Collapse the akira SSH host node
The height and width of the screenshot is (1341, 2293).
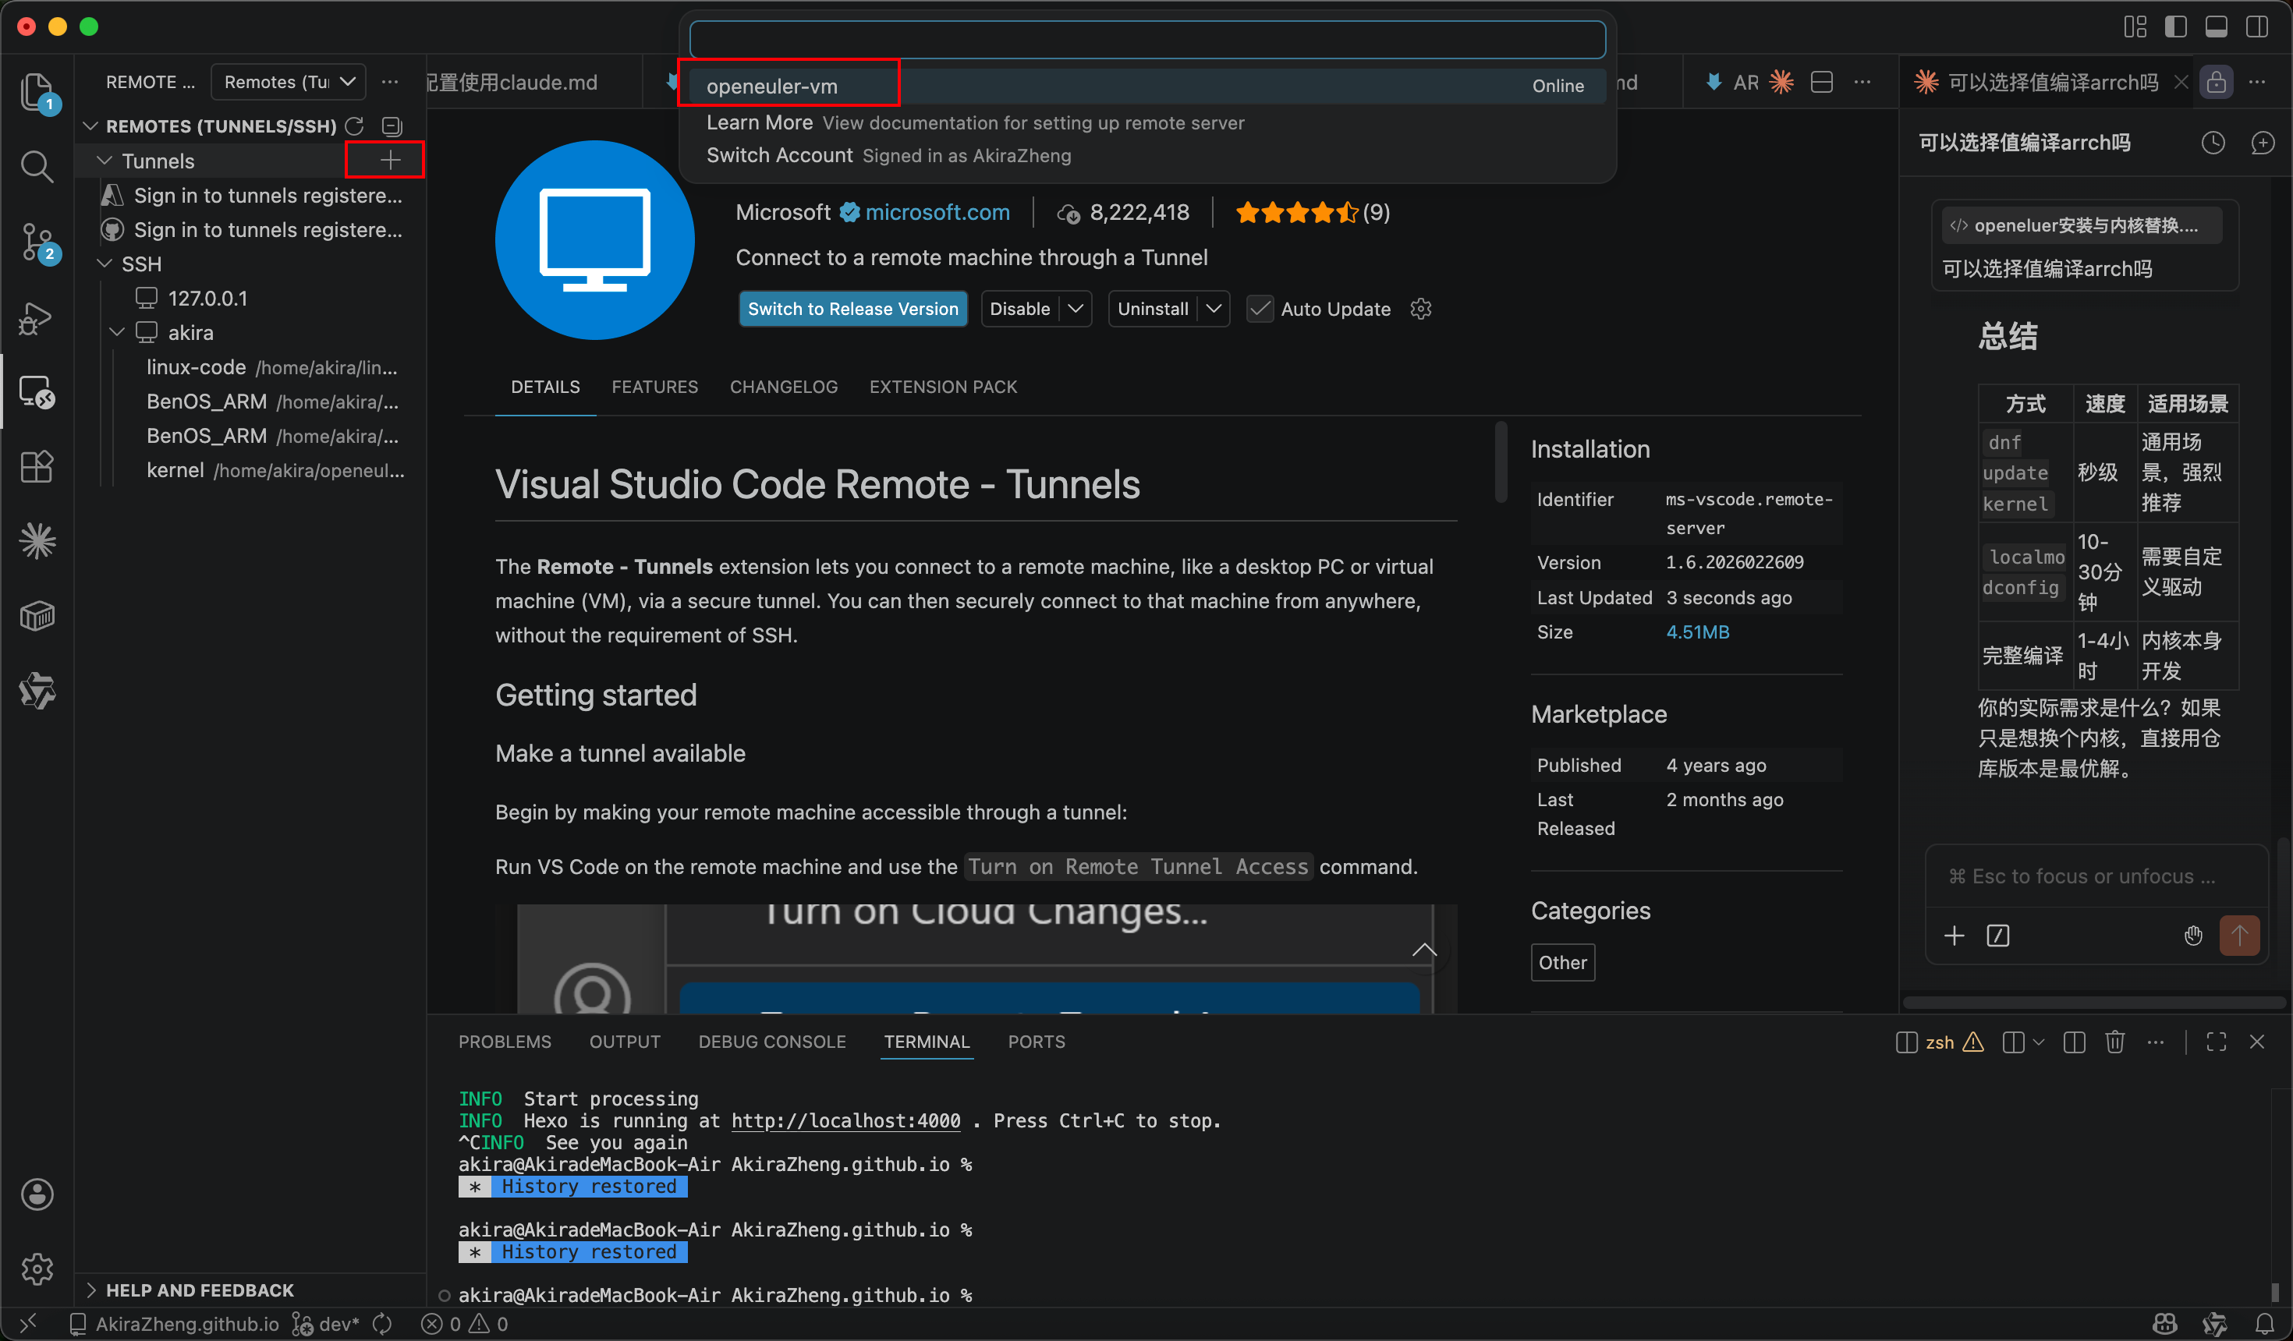[x=117, y=333]
